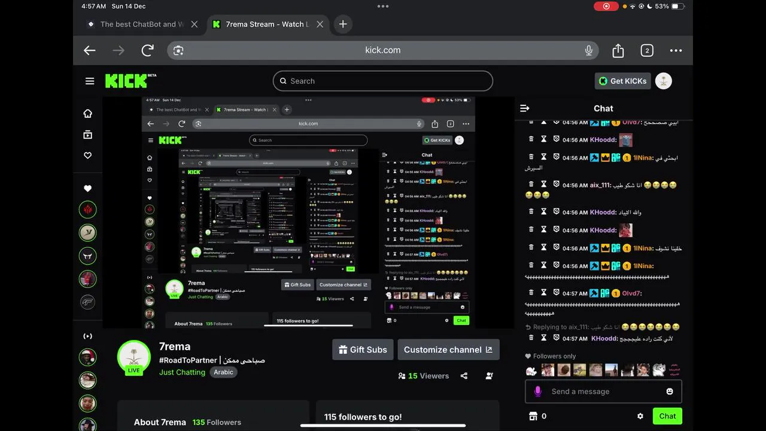Tap the iPad three-dot multitasking control
Viewport: 766px width, 431px height.
click(x=383, y=6)
